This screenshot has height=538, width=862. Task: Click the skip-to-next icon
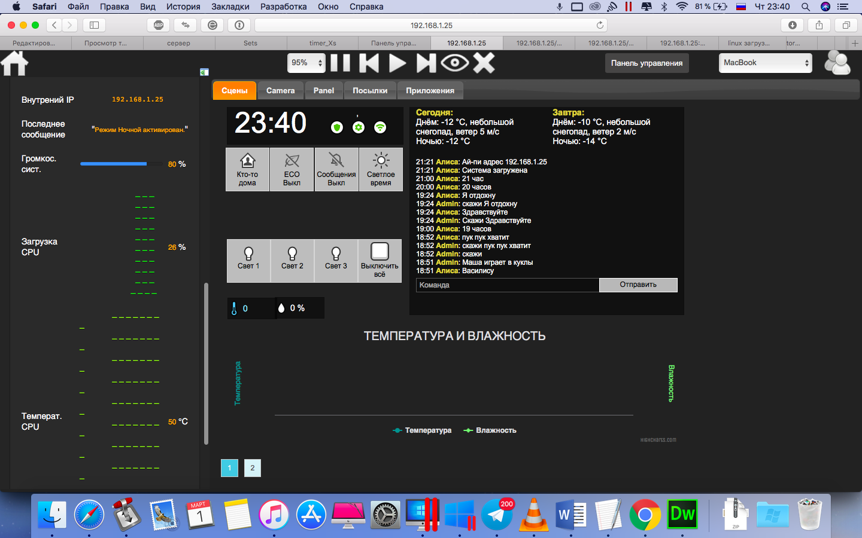coord(426,63)
